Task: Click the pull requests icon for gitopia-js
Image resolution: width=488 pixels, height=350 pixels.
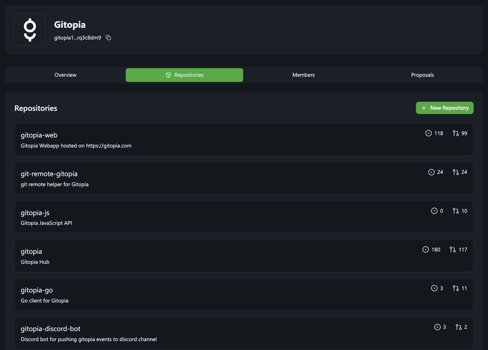Action: click(456, 211)
